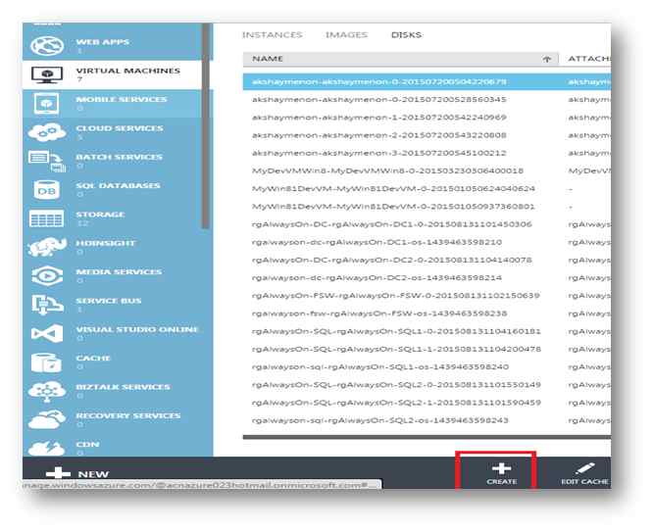
Task: Select disk rgAlwaysOn-SQL-rgAlwaysOn-SQL2-0
Action: click(x=396, y=385)
